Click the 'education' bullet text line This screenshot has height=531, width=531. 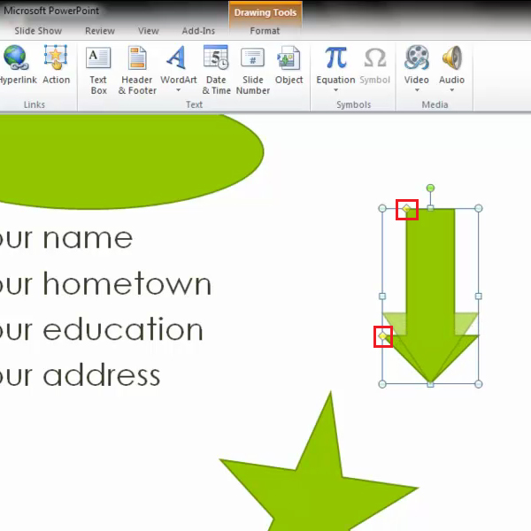point(102,329)
